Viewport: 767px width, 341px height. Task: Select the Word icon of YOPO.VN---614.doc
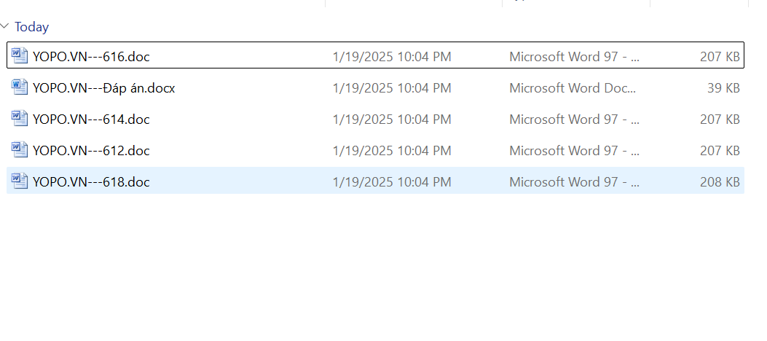pyautogui.click(x=20, y=119)
